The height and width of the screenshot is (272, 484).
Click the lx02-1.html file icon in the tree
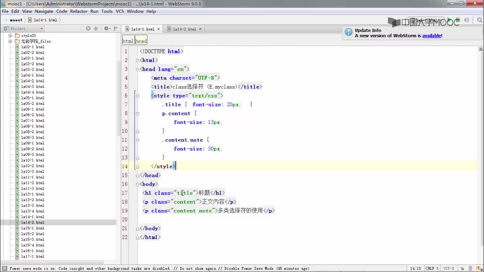pos(17,47)
